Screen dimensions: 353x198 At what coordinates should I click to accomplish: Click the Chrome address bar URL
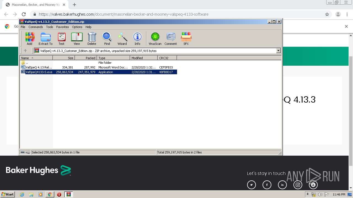click(x=124, y=14)
